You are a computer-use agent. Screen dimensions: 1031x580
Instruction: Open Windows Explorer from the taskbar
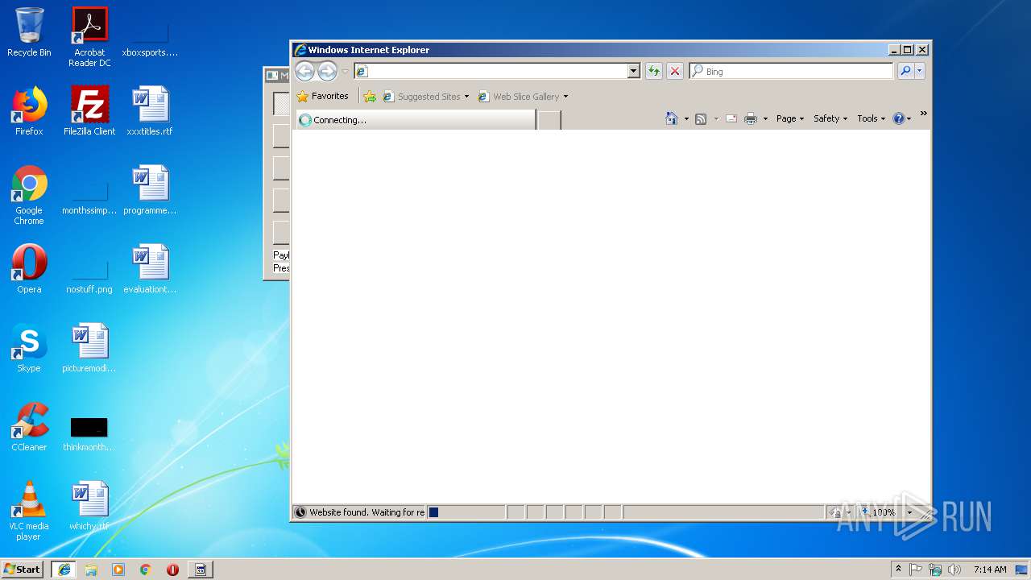click(x=91, y=570)
